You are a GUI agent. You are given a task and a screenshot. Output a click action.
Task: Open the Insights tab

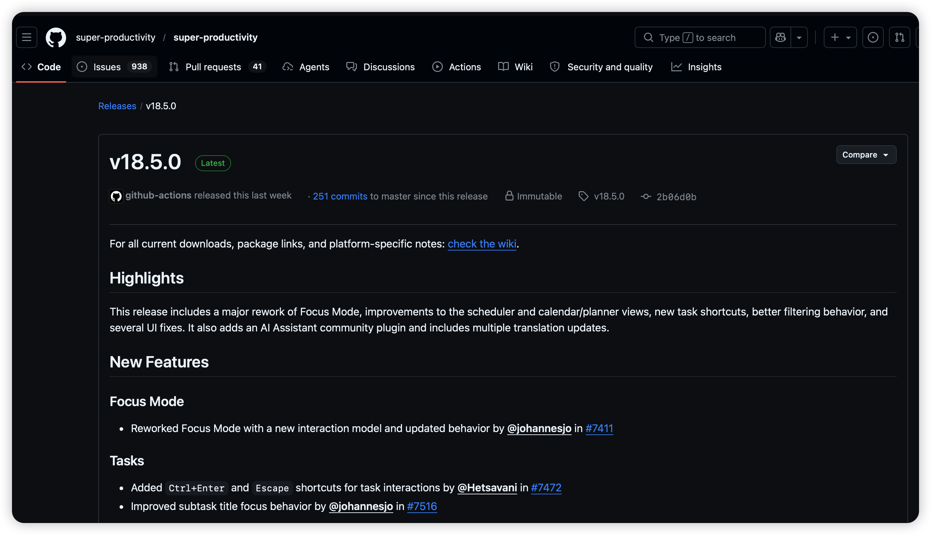(x=696, y=67)
